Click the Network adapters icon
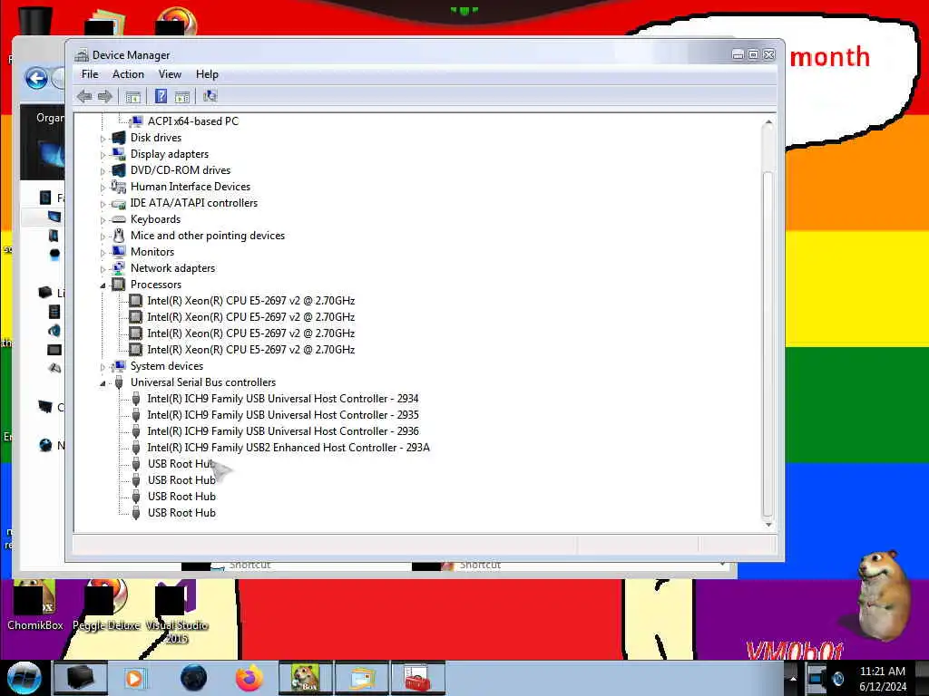 click(119, 268)
